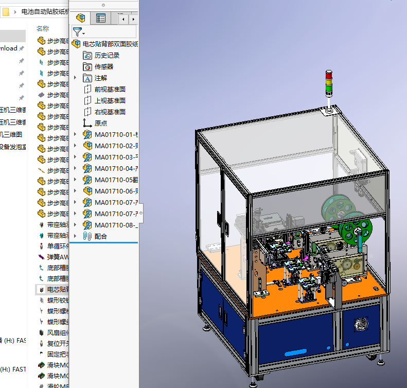The image size is (407, 388).
Task: Expand the MA01710-03 subassembly
Action: point(75,157)
